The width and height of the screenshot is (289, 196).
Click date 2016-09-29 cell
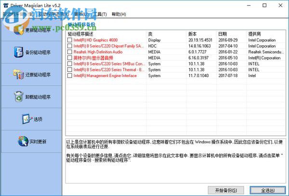(x=228, y=40)
